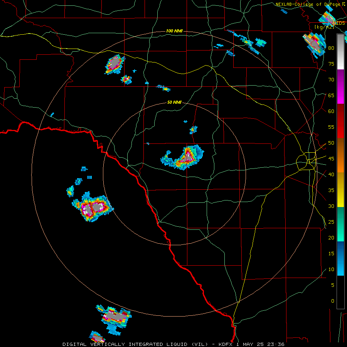Click "DIGITAL VERTICALLY INTEGRATED LIQUID" in the caption
Screen dimensions: 347x347
coord(125,344)
